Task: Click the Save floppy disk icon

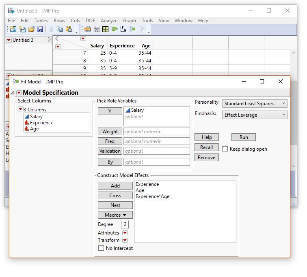Action: (40, 29)
